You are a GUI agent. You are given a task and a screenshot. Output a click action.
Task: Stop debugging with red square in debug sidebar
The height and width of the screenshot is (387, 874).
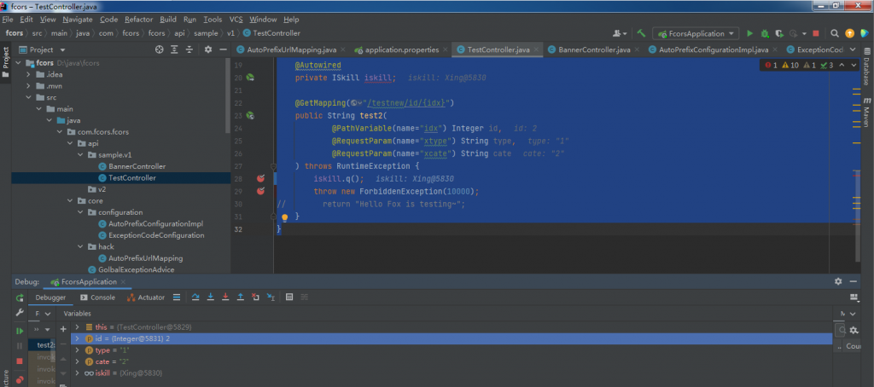(20, 361)
